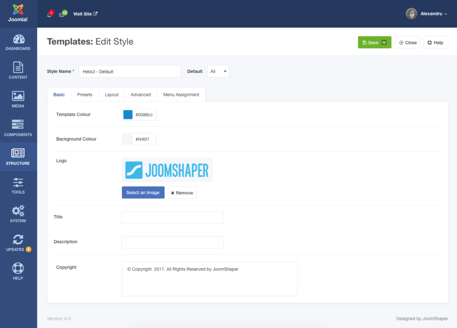Select the Tools sliders icon
457x328 pixels.
pyautogui.click(x=18, y=182)
